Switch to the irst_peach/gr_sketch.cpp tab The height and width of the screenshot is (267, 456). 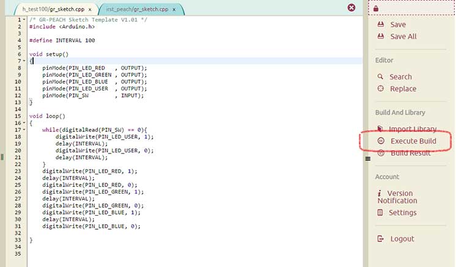[136, 10]
